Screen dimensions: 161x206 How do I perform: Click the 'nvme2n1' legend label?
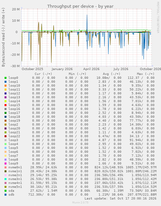click(15, 175)
